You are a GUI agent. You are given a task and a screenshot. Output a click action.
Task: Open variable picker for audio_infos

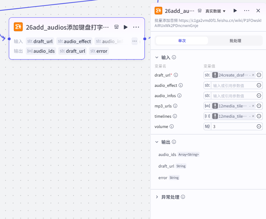[259, 96]
